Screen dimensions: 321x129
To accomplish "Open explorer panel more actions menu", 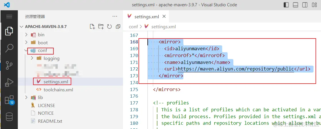I will click(x=115, y=17).
